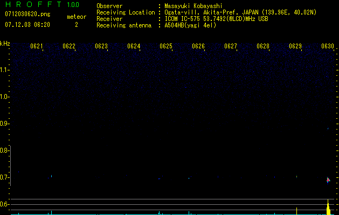The image size is (339, 215).
Task: Click the 0621 time marker
Action: (37, 46)
